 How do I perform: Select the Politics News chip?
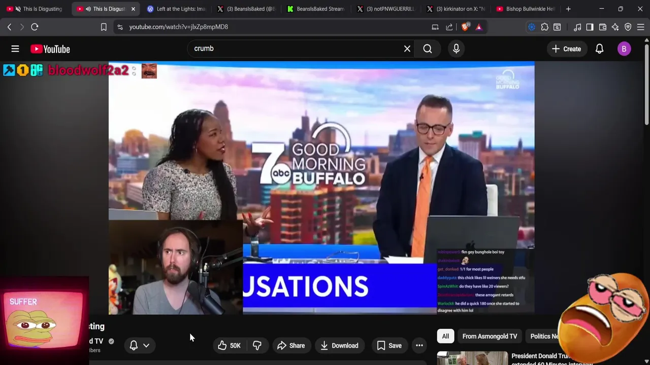point(544,336)
